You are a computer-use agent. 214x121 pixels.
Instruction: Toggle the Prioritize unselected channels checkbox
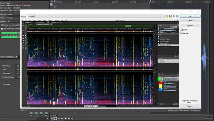[2, 29]
